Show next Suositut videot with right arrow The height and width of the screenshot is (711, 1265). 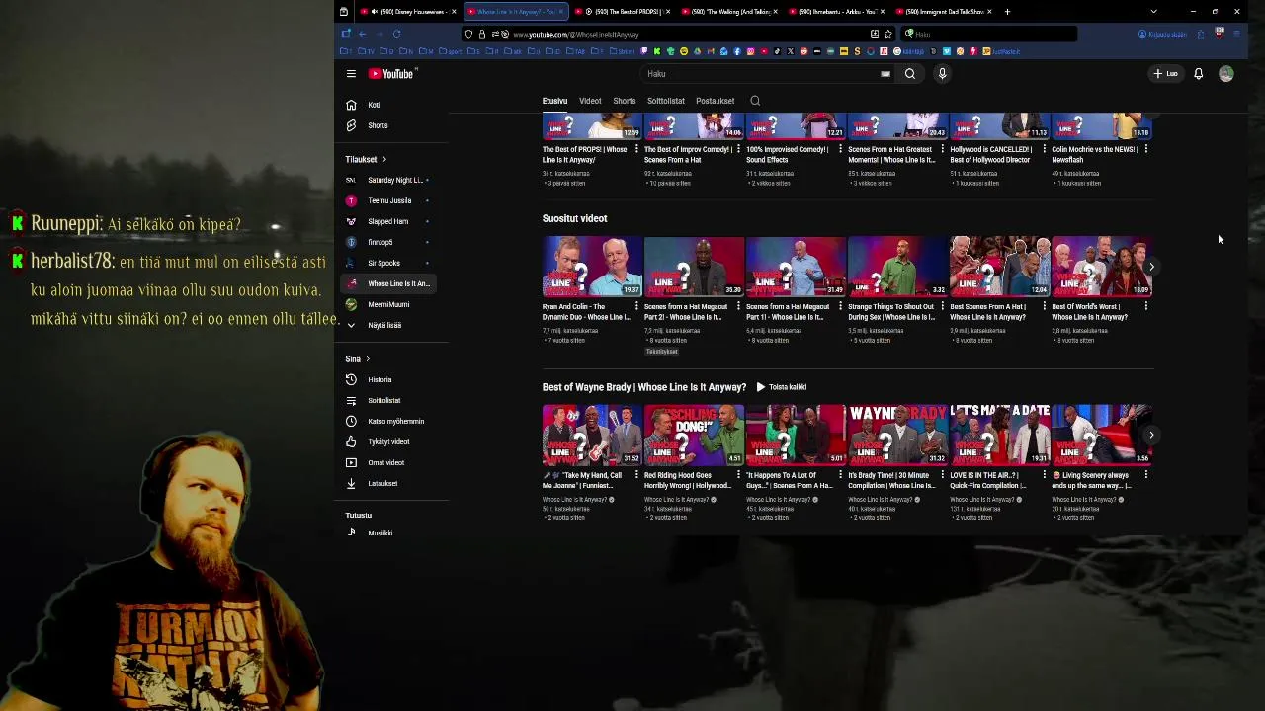pyautogui.click(x=1151, y=267)
